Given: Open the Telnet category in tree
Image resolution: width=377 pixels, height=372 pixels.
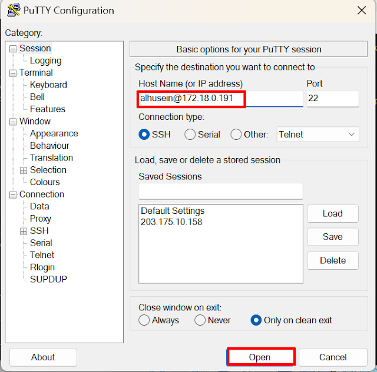Looking at the screenshot, I should 42,255.
